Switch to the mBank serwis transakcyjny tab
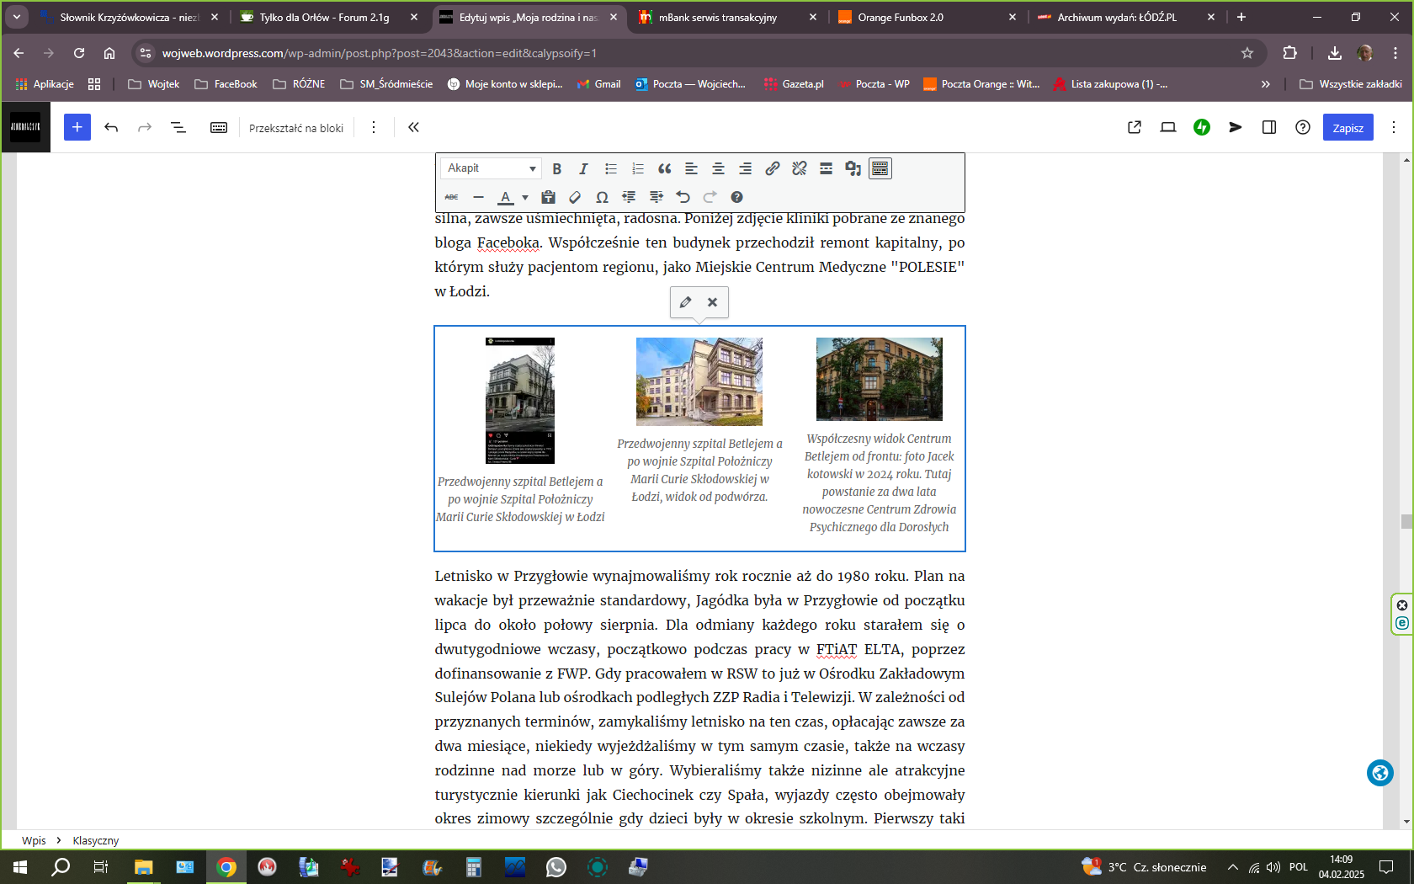Viewport: 1414px width, 884px height. [717, 17]
